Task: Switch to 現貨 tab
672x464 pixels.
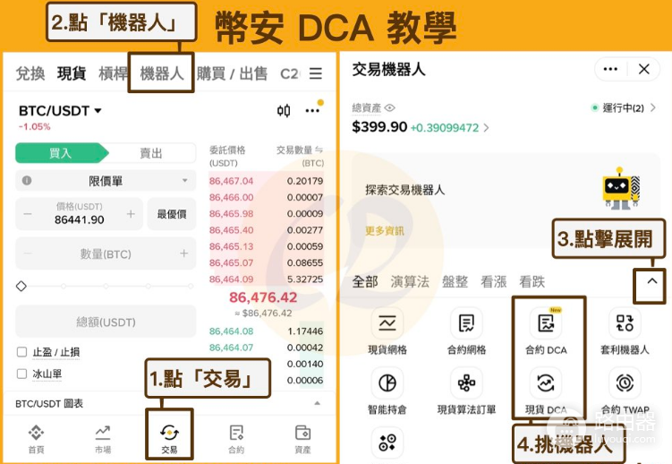Action: pyautogui.click(x=72, y=73)
